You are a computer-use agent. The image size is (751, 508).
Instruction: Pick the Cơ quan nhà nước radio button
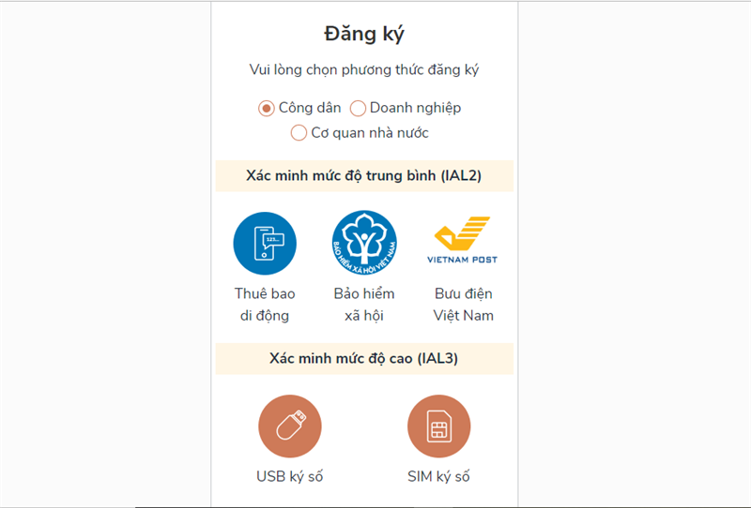(299, 133)
